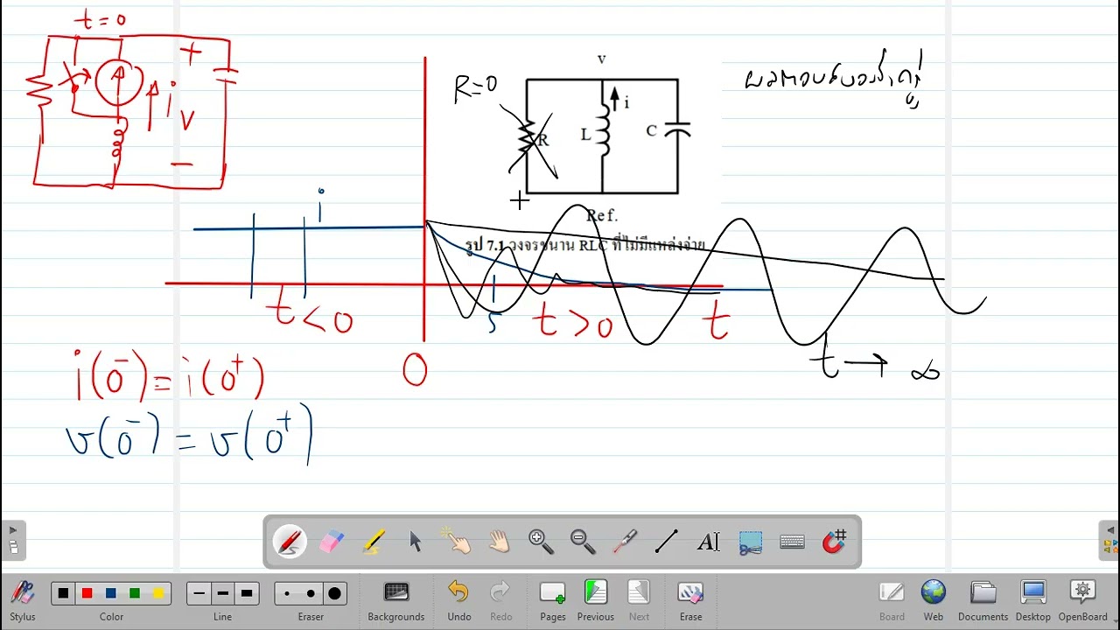Expand the left page thumbnails panel

[x=12, y=540]
